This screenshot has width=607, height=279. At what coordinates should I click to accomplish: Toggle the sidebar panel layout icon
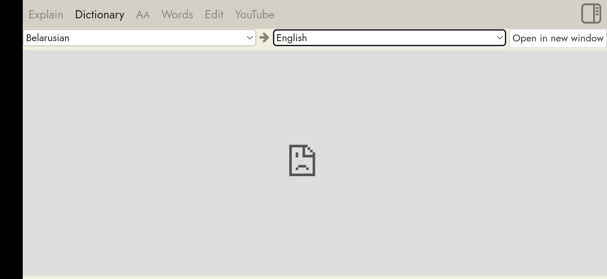tap(591, 13)
